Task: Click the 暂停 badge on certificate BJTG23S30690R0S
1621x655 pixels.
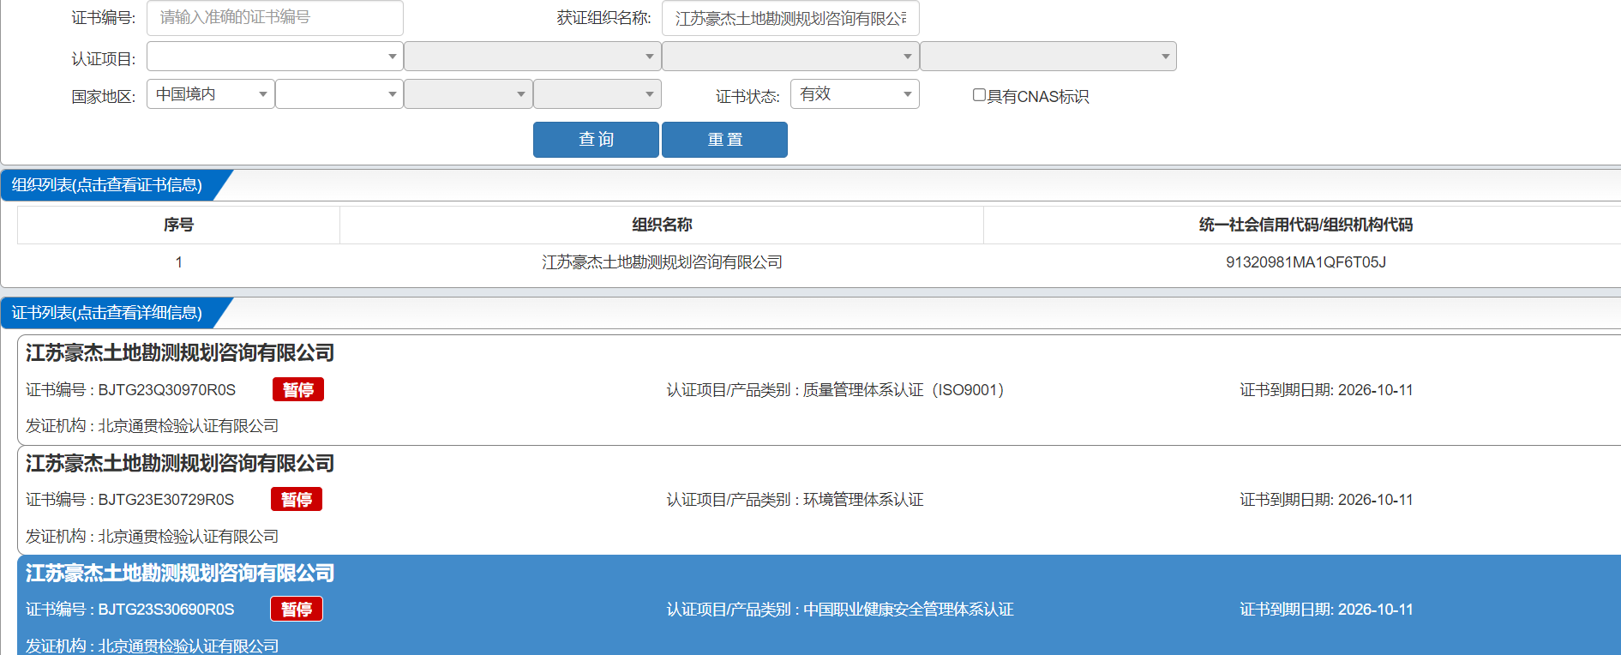Action: 297,610
